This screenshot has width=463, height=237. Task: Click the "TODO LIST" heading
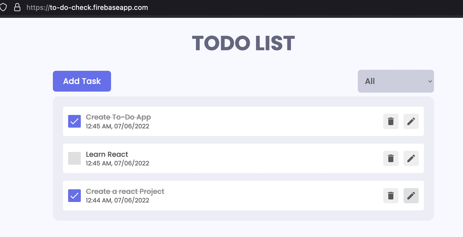[243, 43]
